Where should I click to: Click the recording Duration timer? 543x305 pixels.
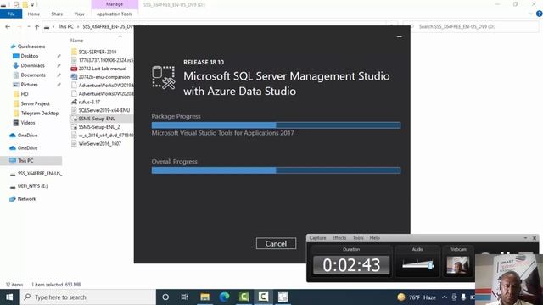pyautogui.click(x=351, y=265)
